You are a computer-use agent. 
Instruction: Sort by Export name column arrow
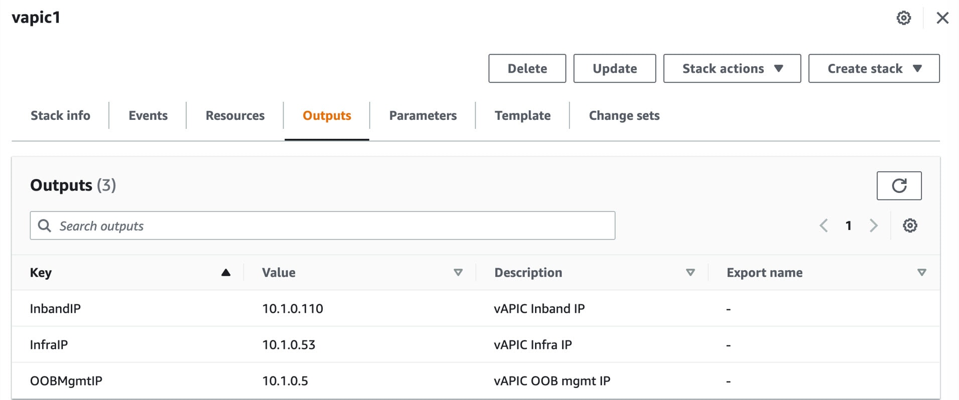click(x=921, y=272)
